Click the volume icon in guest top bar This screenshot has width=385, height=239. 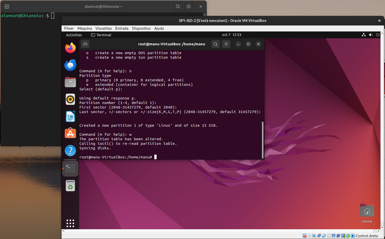tap(371, 35)
